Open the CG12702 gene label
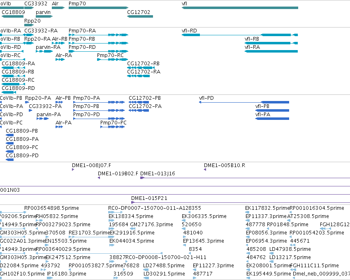 [x=139, y=12]
